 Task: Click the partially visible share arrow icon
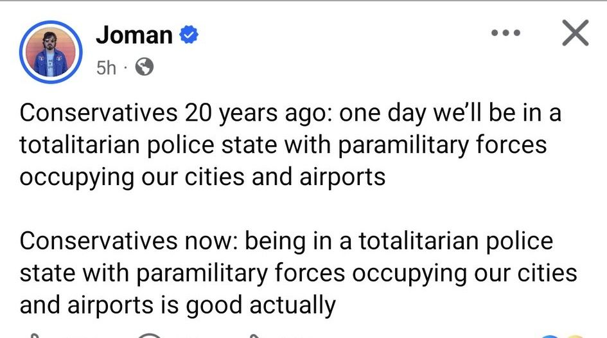256,335
